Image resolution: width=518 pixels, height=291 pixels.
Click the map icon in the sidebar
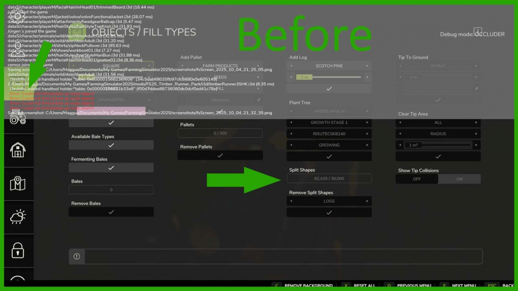(x=19, y=183)
